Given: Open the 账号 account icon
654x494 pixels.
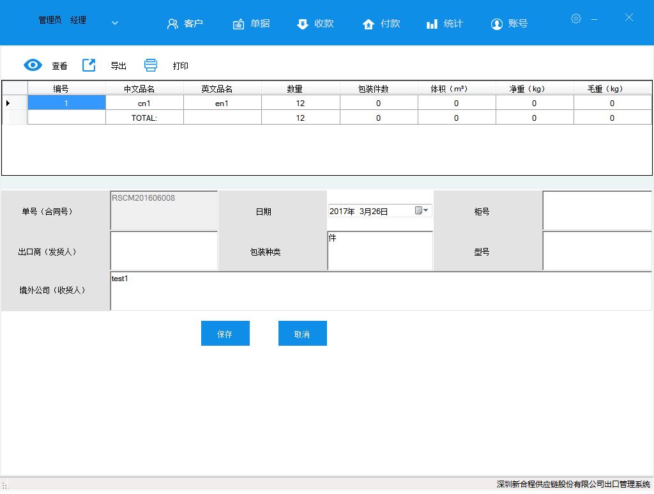Looking at the screenshot, I should click(x=496, y=24).
